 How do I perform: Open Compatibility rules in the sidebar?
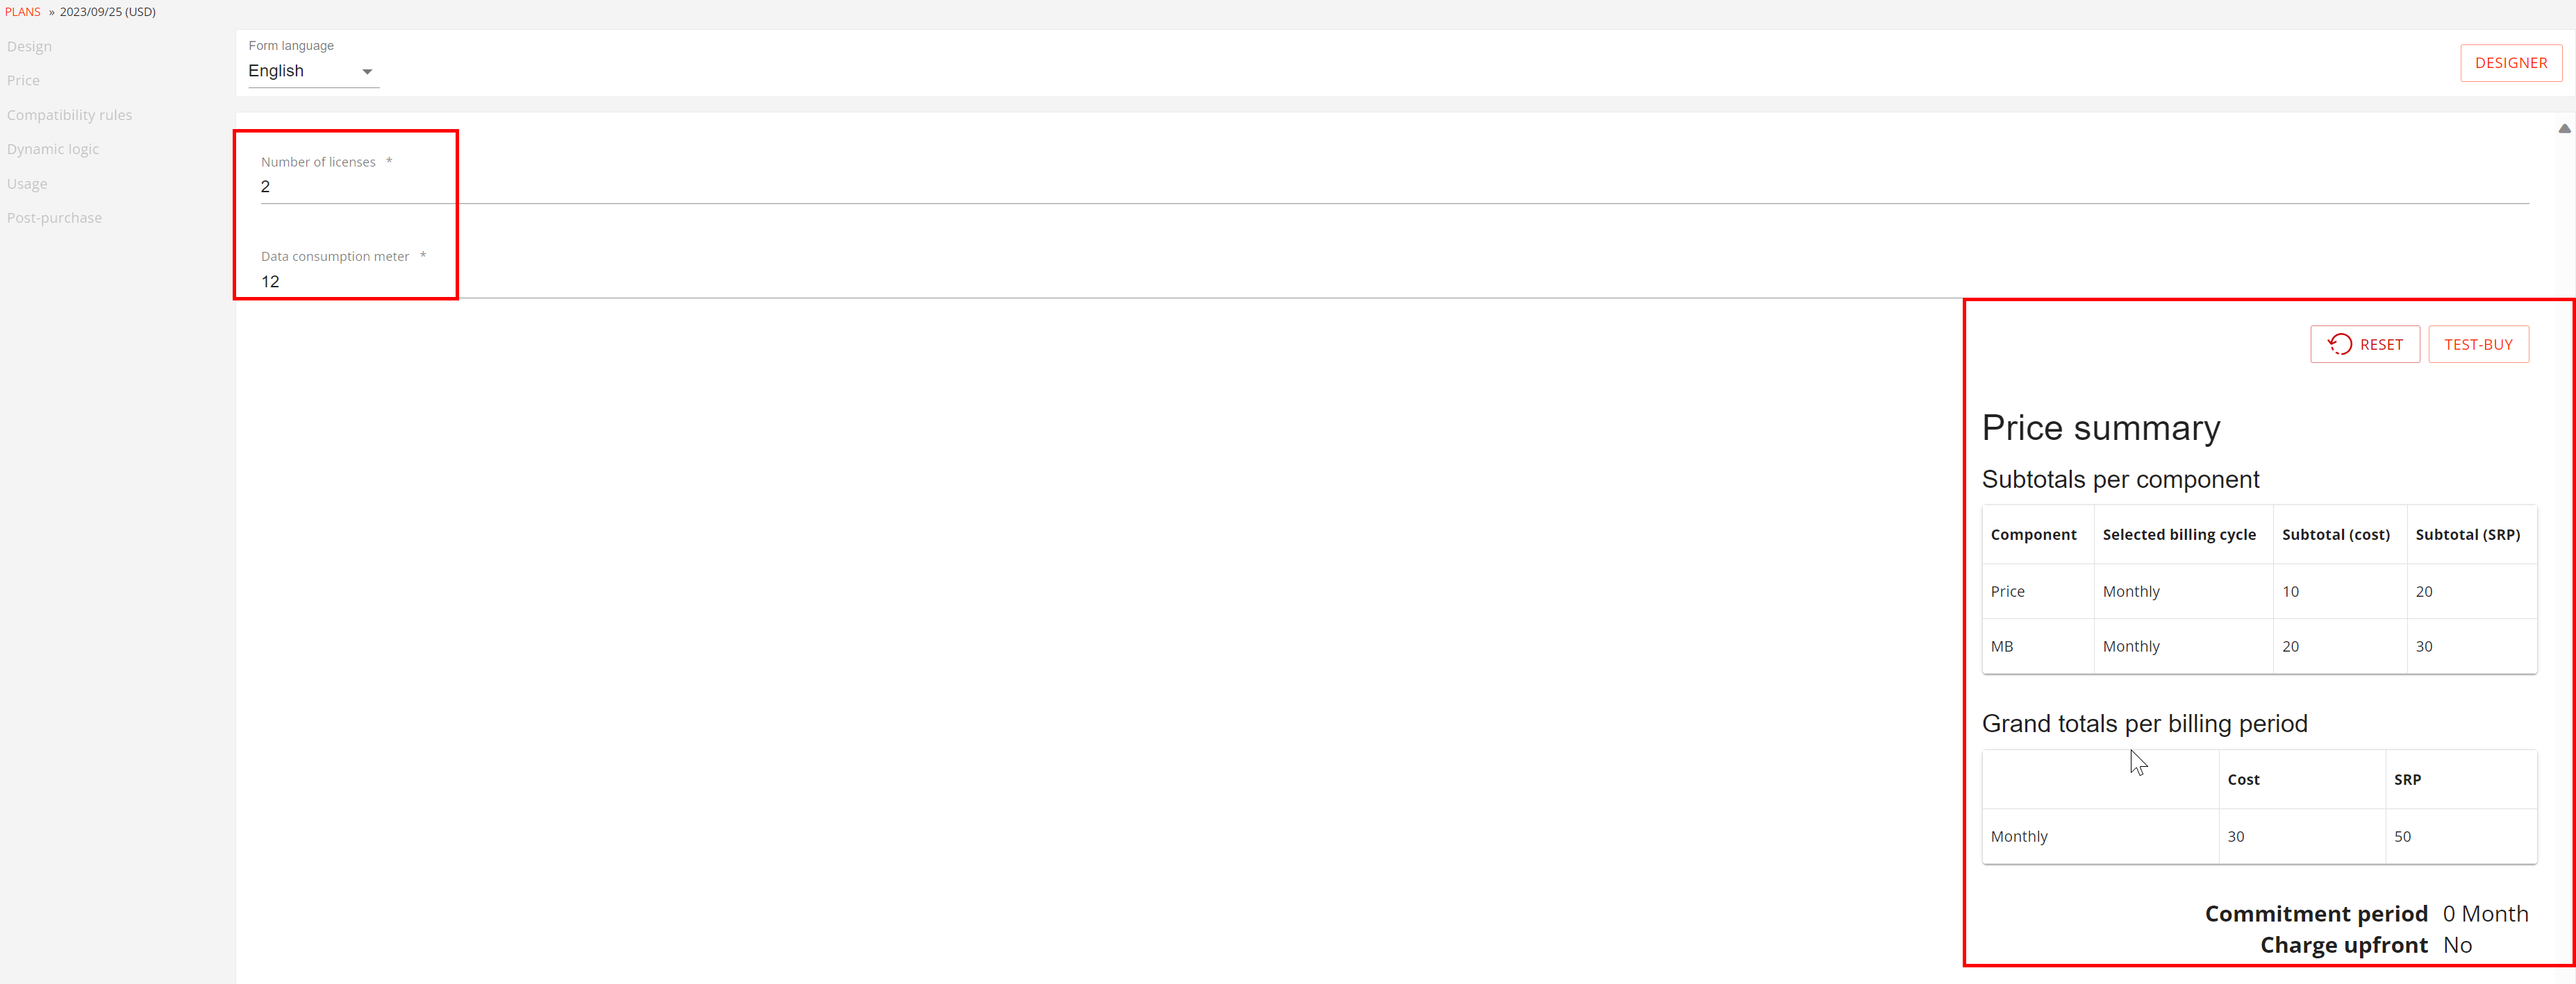tap(69, 115)
